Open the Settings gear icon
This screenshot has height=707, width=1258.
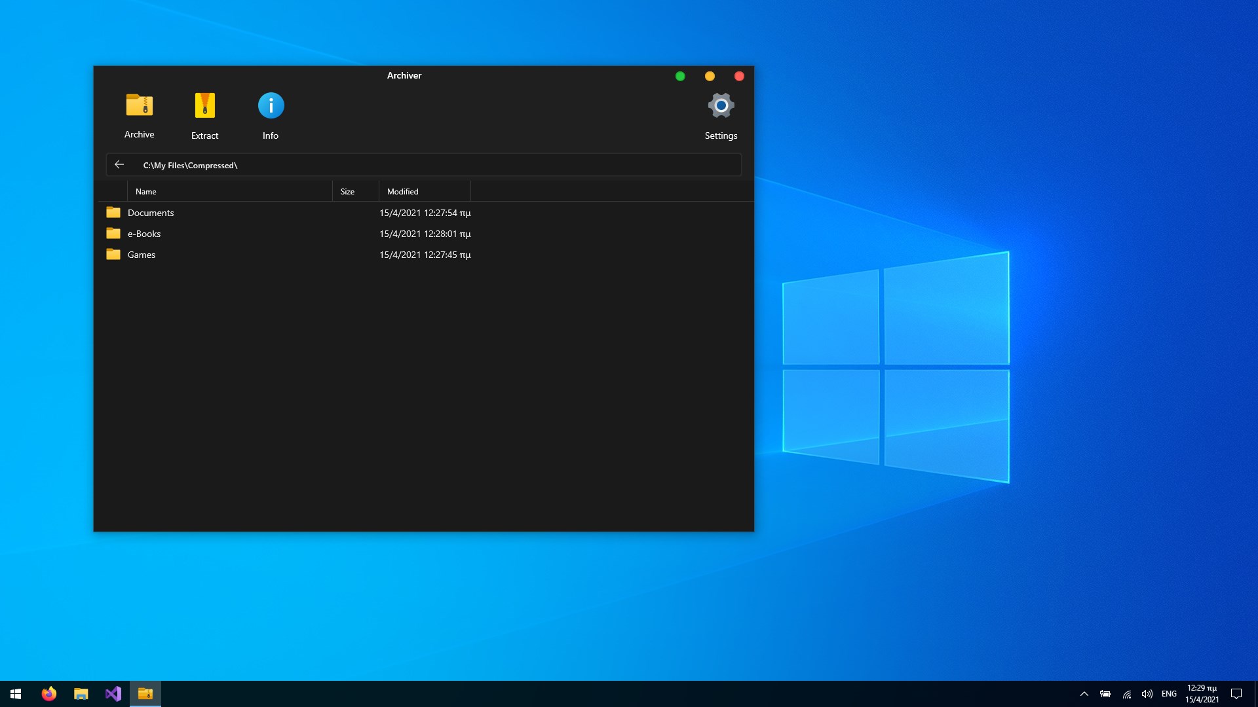coord(721,106)
